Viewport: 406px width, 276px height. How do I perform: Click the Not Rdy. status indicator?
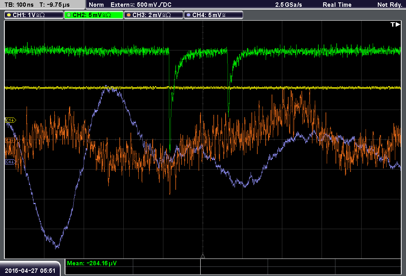tap(390, 5)
